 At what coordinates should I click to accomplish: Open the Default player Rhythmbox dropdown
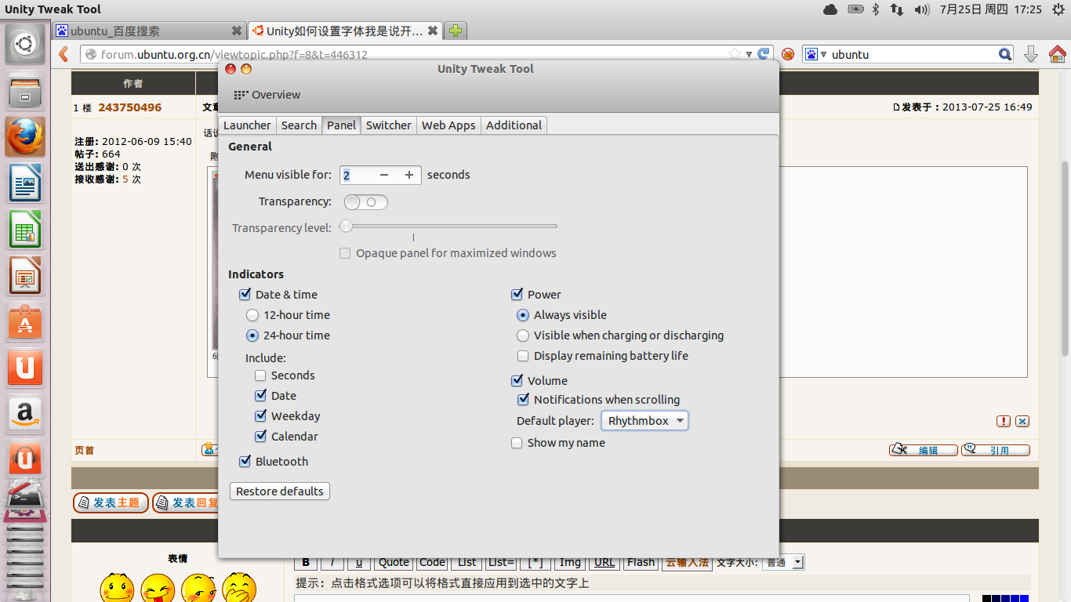click(x=644, y=421)
